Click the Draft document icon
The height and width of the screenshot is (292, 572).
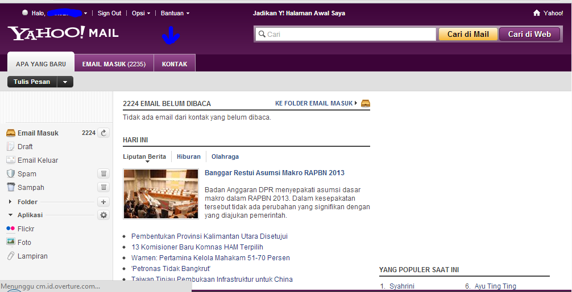point(11,146)
